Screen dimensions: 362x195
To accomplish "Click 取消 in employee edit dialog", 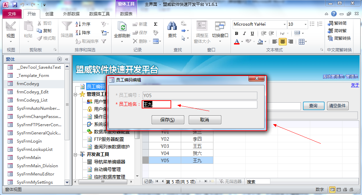I will [205, 120].
